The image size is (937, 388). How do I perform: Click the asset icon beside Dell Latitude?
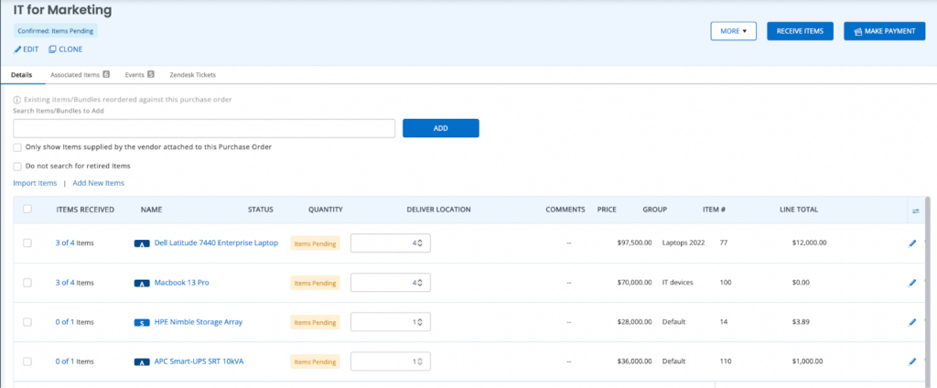click(x=142, y=244)
